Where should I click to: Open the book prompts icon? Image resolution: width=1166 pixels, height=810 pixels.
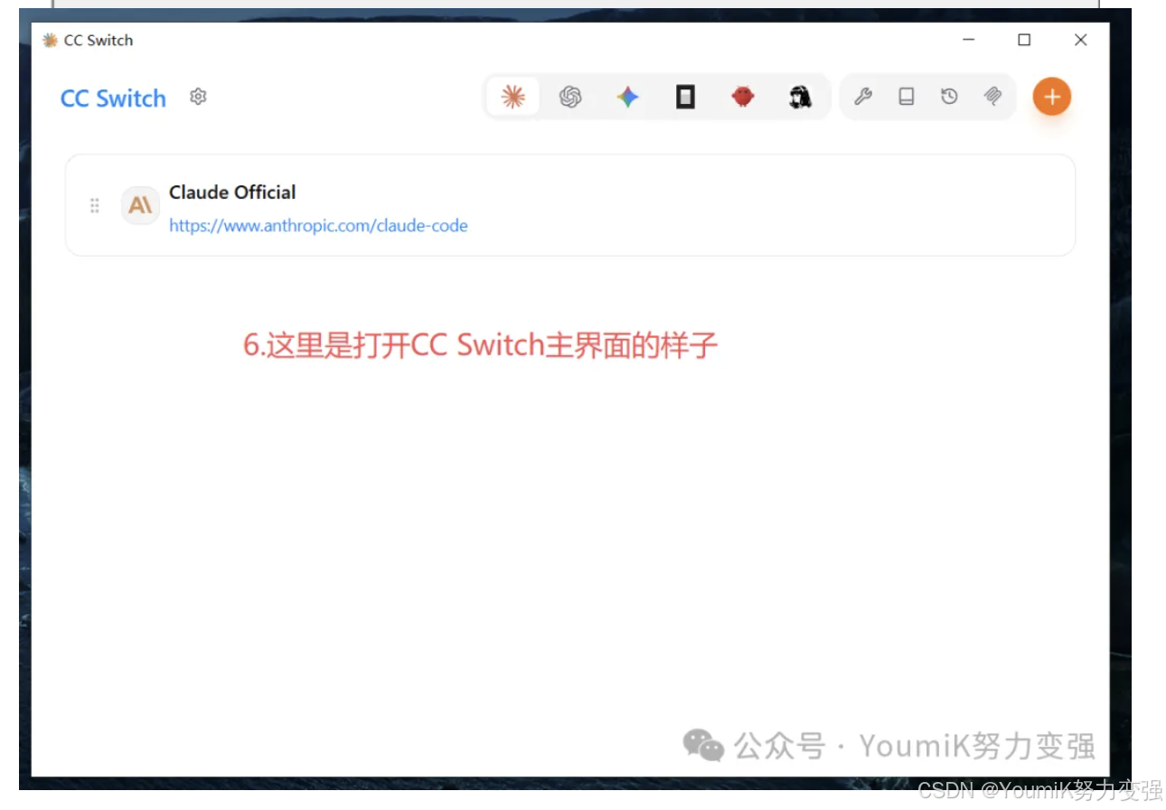coord(907,97)
